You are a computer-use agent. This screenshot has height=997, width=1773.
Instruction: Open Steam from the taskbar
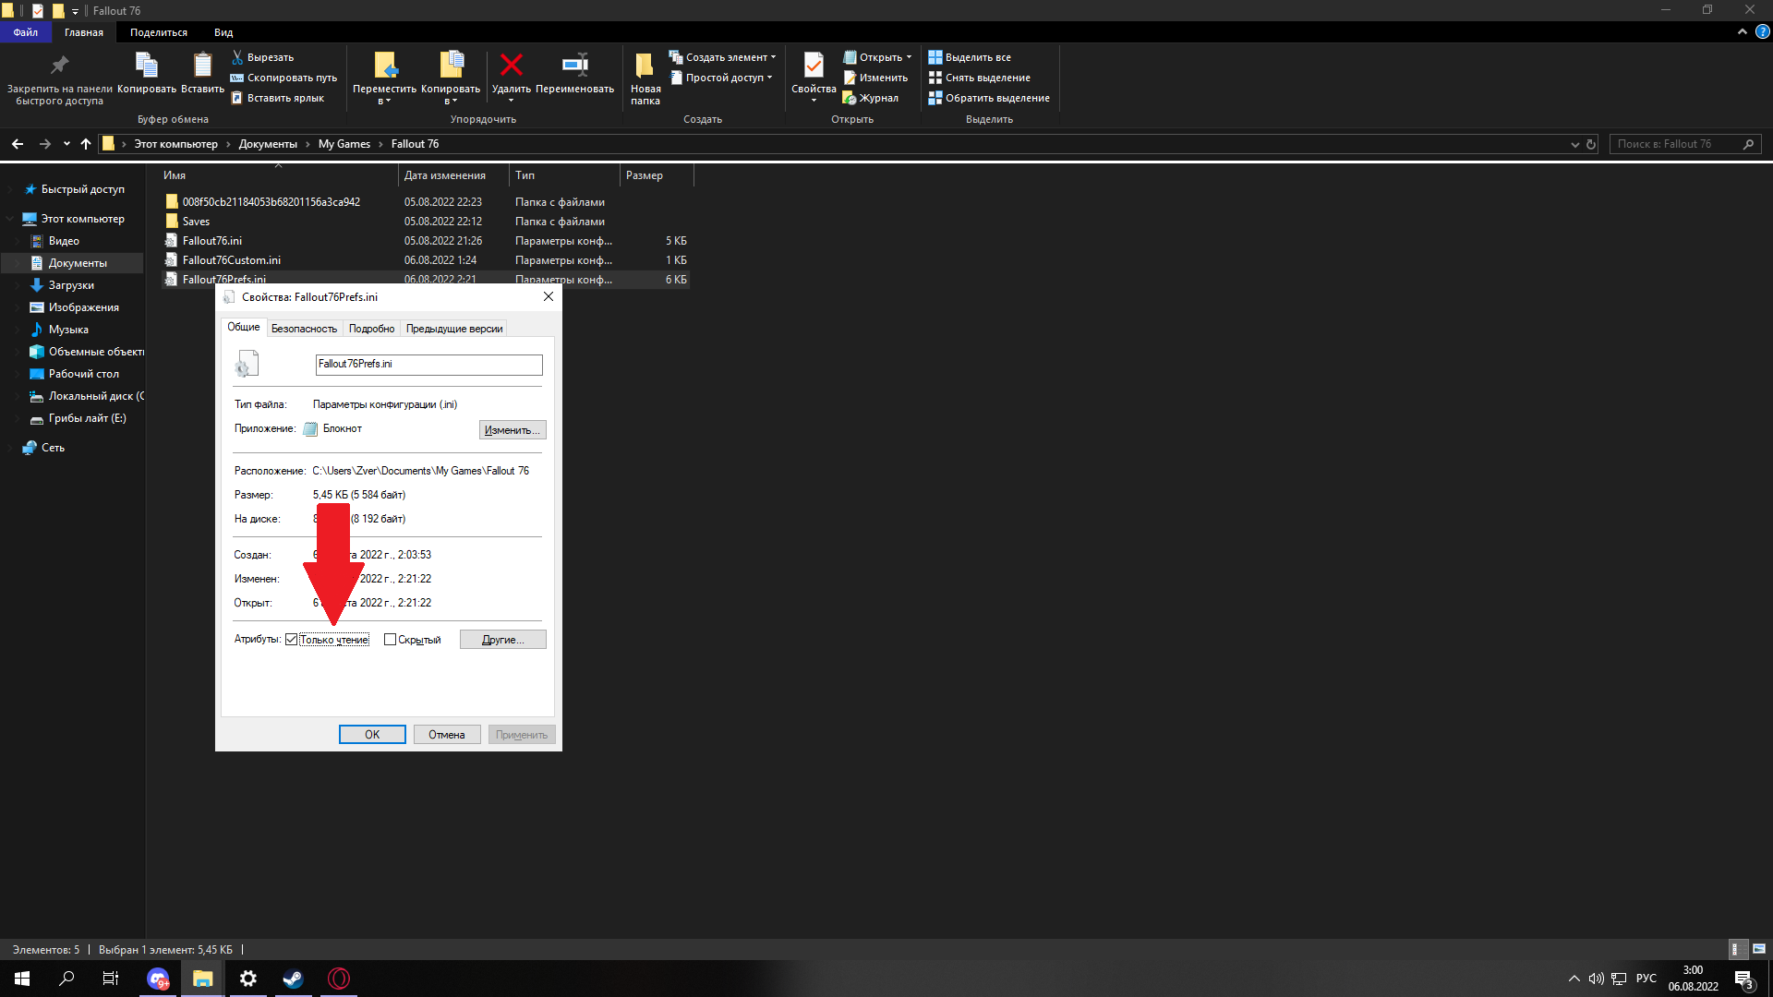(x=293, y=979)
